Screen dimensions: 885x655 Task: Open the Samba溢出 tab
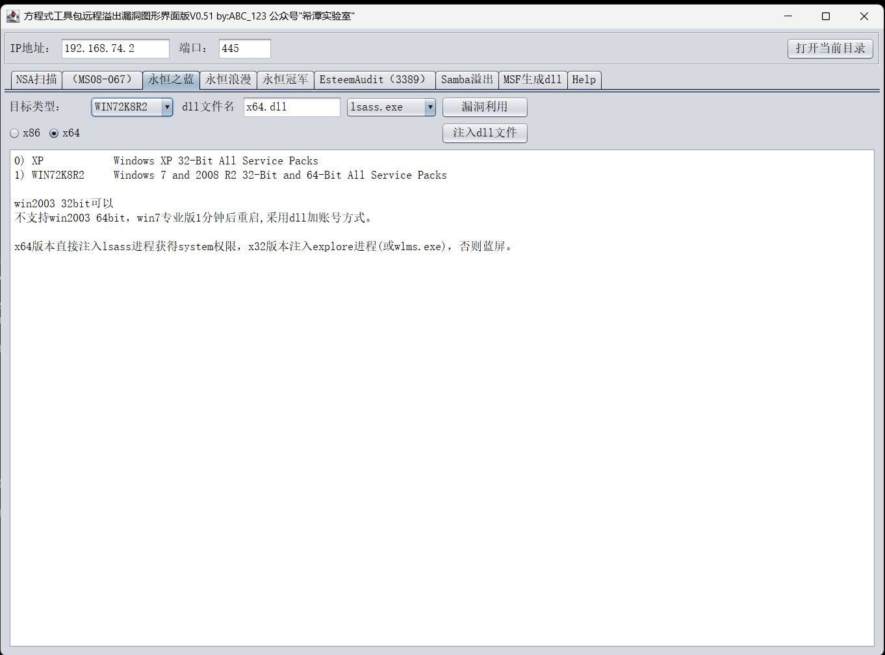click(467, 79)
